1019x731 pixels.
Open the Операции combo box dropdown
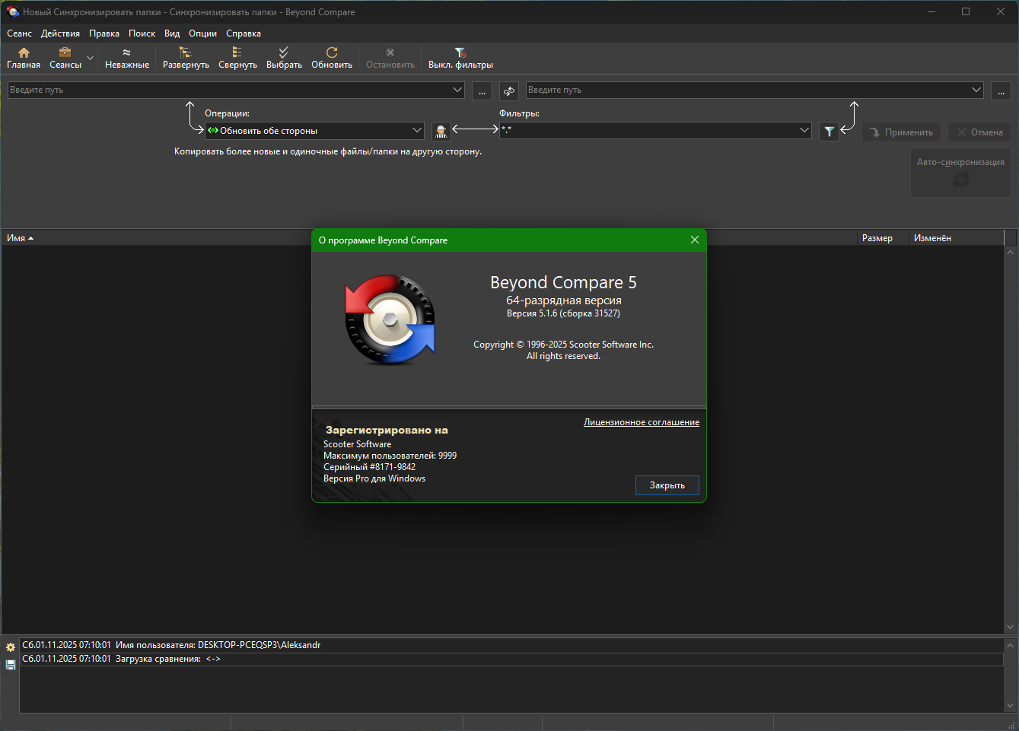point(416,131)
